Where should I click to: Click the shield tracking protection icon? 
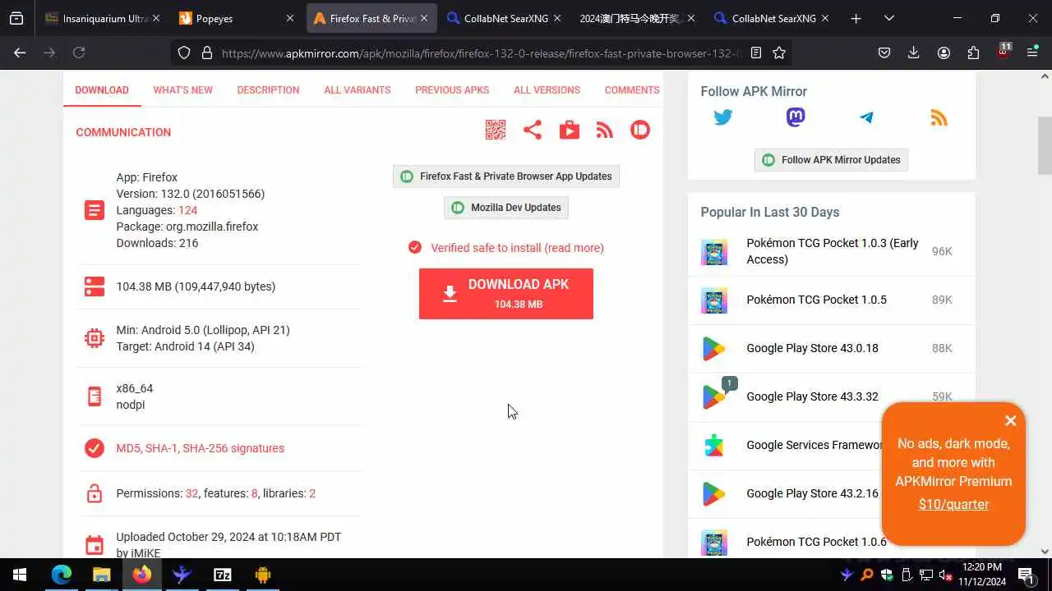(184, 53)
